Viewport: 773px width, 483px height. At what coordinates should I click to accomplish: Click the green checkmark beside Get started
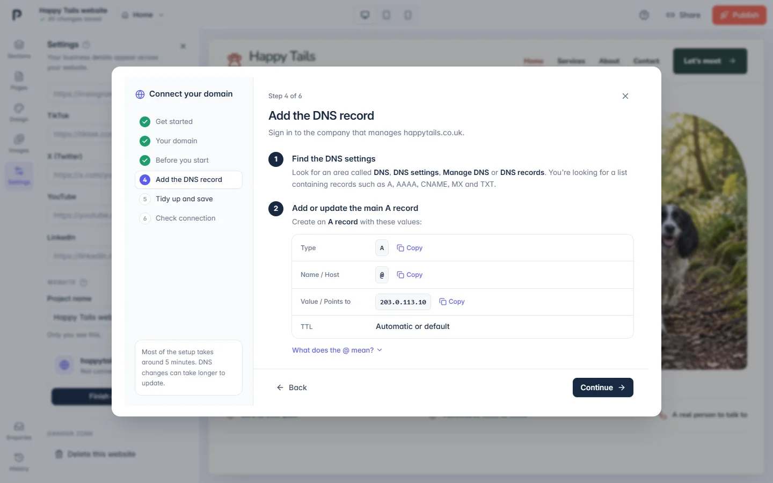click(x=145, y=122)
